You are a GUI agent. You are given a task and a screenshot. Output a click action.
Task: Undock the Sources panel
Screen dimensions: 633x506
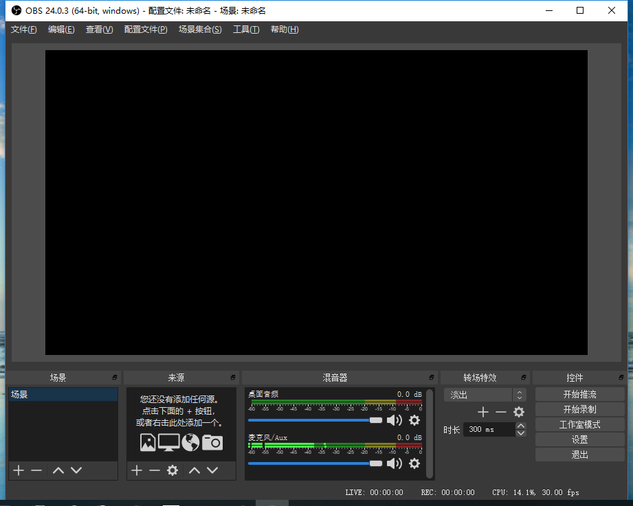pos(233,378)
